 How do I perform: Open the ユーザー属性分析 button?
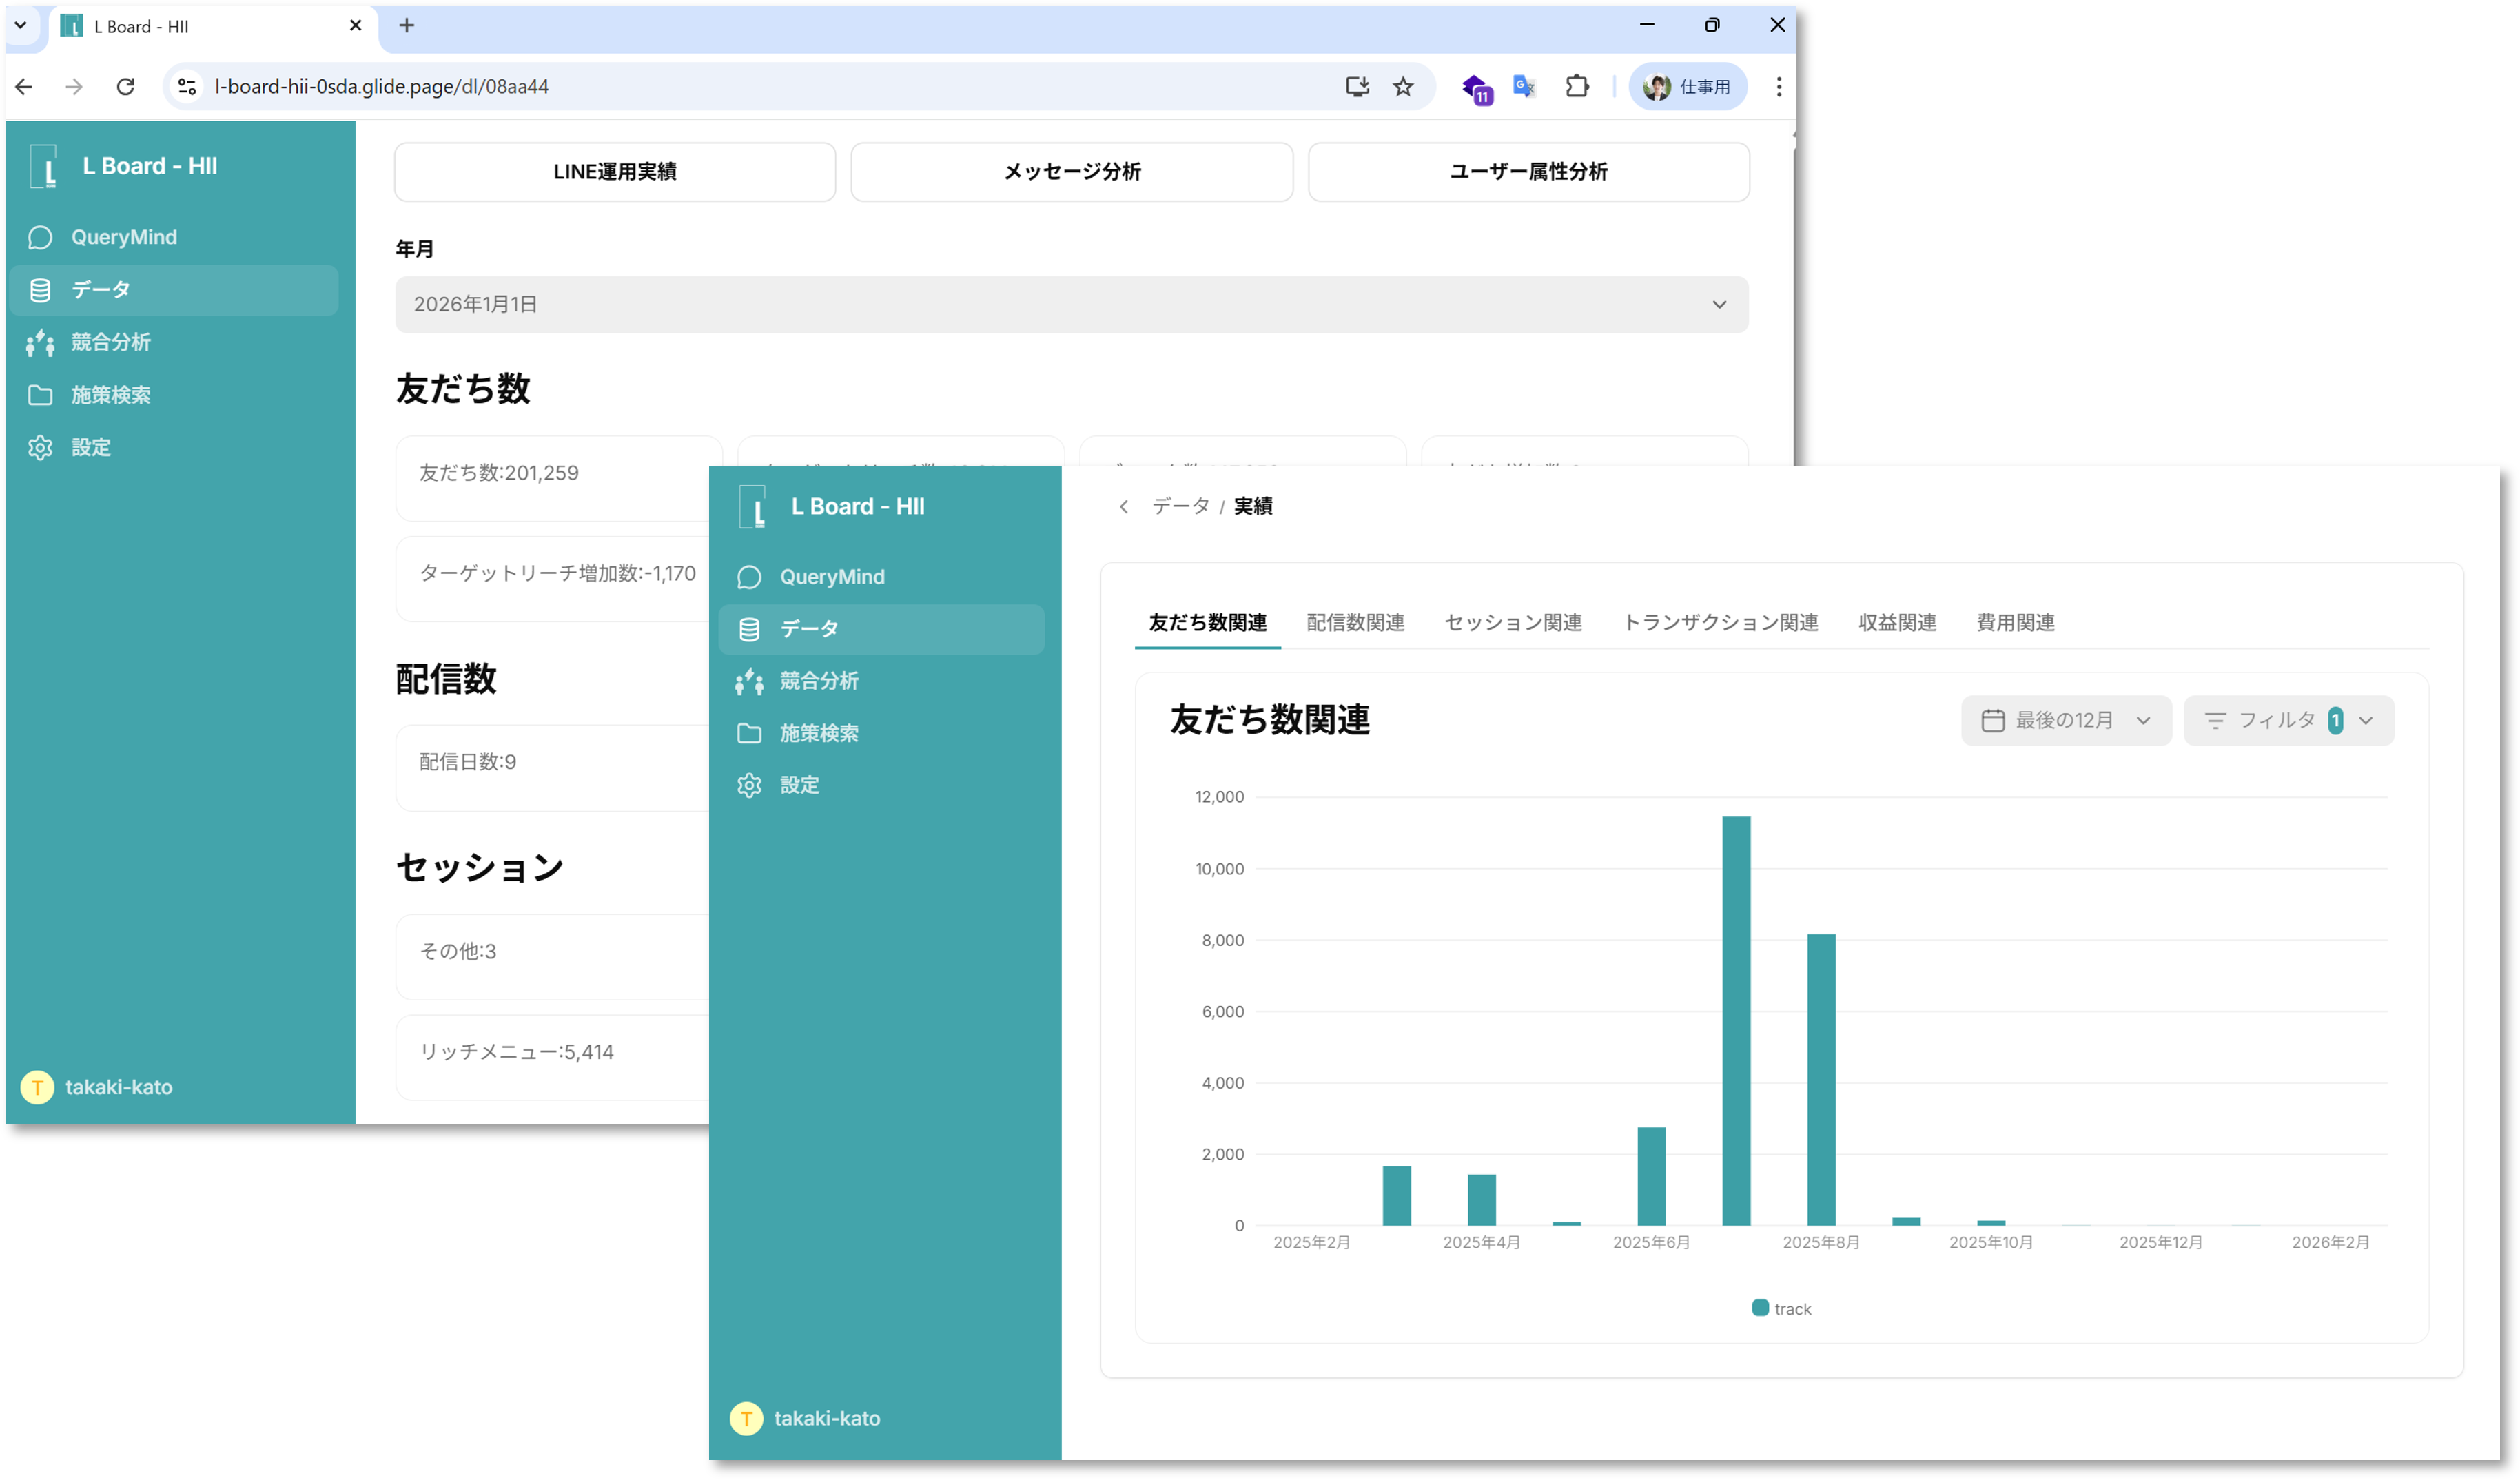[x=1528, y=172]
